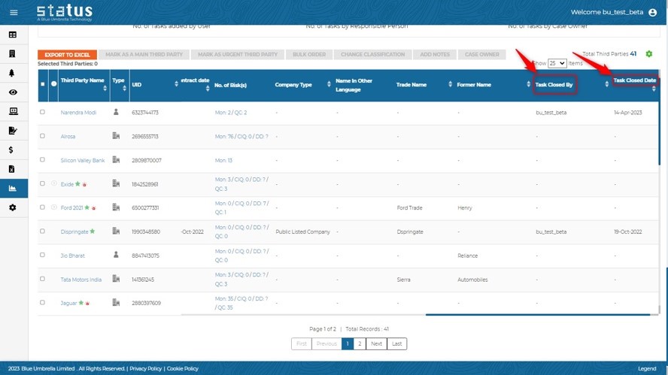Click company icon for Silicon Valley Bank

pyautogui.click(x=116, y=159)
